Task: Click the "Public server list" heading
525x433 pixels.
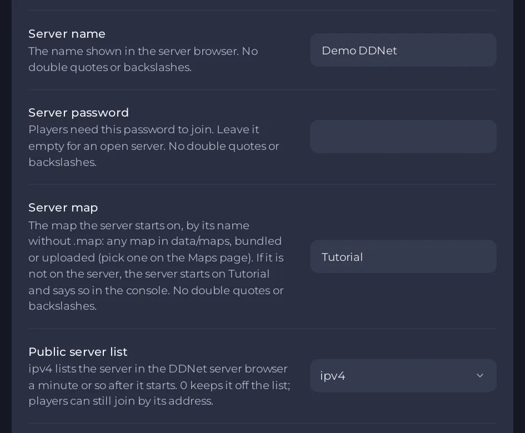Action: tap(78, 352)
